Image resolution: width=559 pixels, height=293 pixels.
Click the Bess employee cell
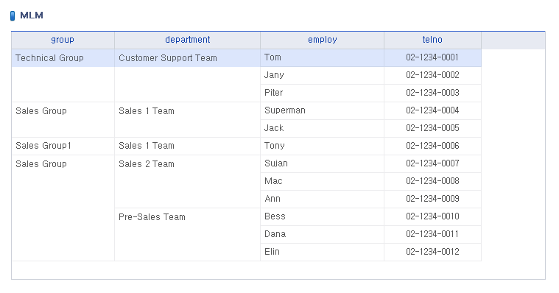tap(323, 216)
